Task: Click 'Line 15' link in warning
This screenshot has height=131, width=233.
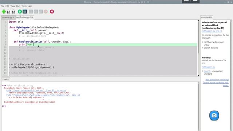Action: click(x=207, y=71)
